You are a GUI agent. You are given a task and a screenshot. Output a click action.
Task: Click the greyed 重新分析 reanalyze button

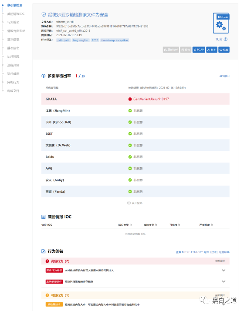[x=171, y=50]
